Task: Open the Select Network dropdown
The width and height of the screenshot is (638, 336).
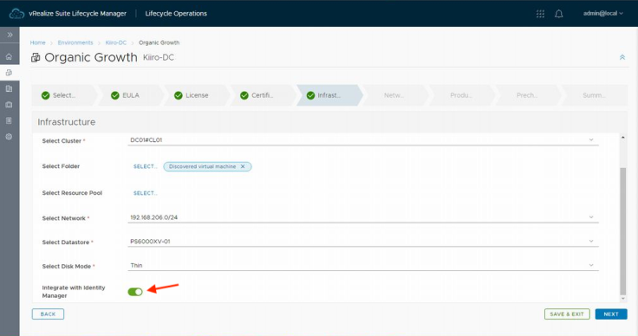Action: point(363,217)
